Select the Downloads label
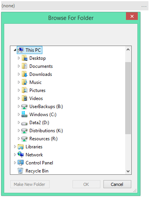150x197 pixels. 40,74
